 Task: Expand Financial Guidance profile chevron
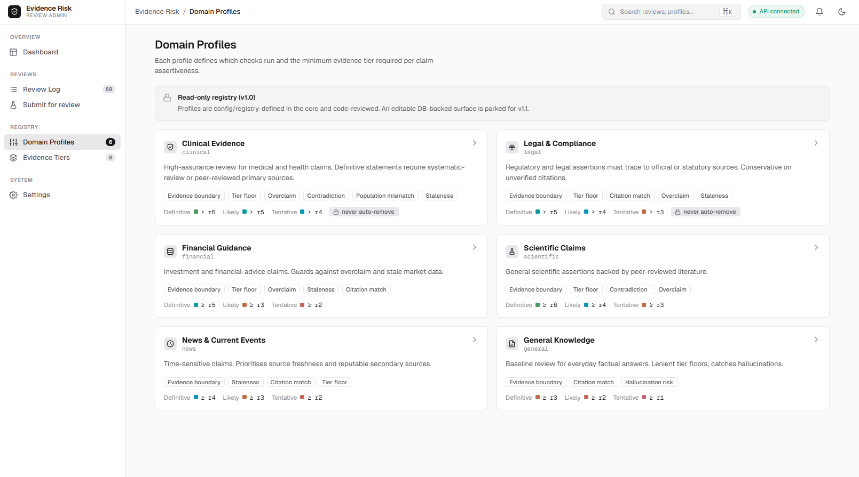click(x=475, y=247)
